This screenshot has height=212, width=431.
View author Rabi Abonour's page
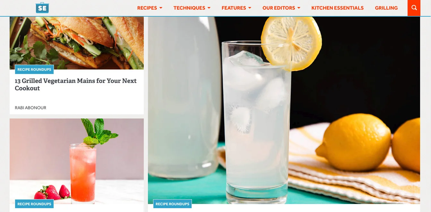30,108
